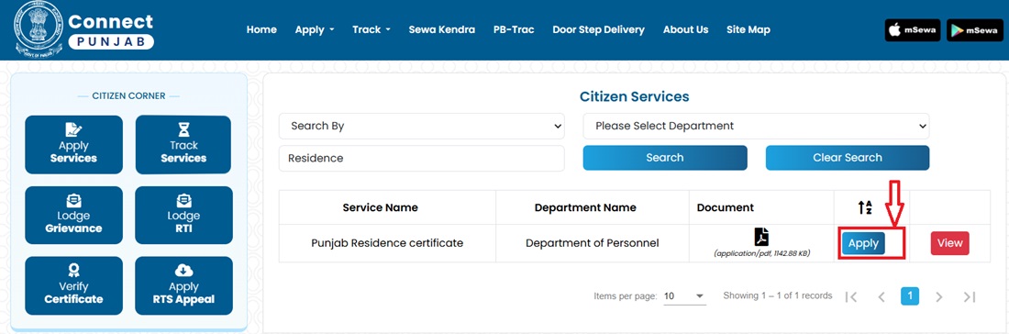Screen dimensions: 1009x334
Task: Open Door Step Delivery page
Action: pos(598,29)
